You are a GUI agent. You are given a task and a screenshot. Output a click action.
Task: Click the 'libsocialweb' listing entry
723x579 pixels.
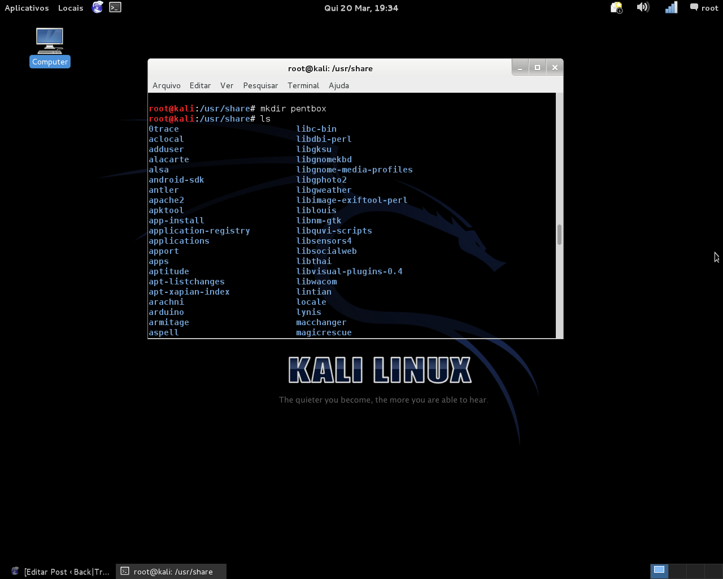tap(326, 251)
